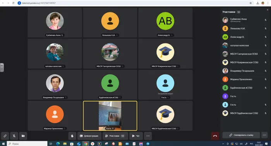Click Ленькова Н.И.'s orange avatar tile
This screenshot has height=146, width=271.
[x=110, y=22]
